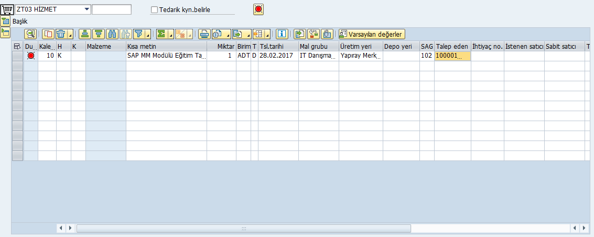
Task: Click the SAG cell with value 102
Action: [x=427, y=56]
